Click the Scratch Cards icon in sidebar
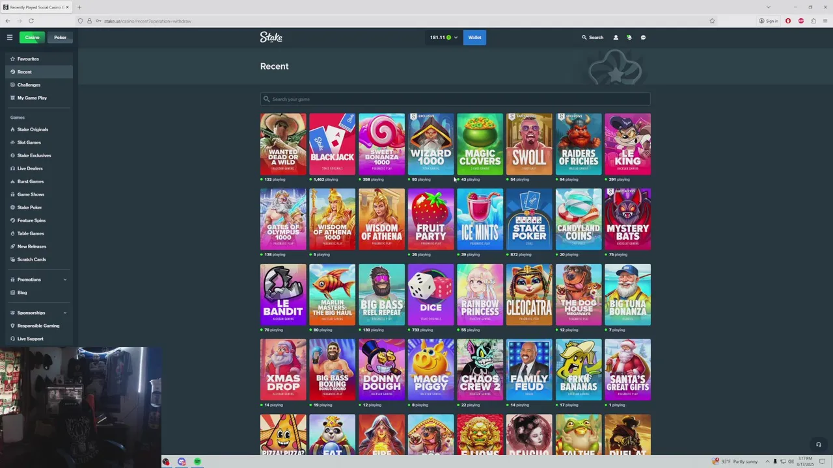This screenshot has width=833, height=468. [x=12, y=259]
